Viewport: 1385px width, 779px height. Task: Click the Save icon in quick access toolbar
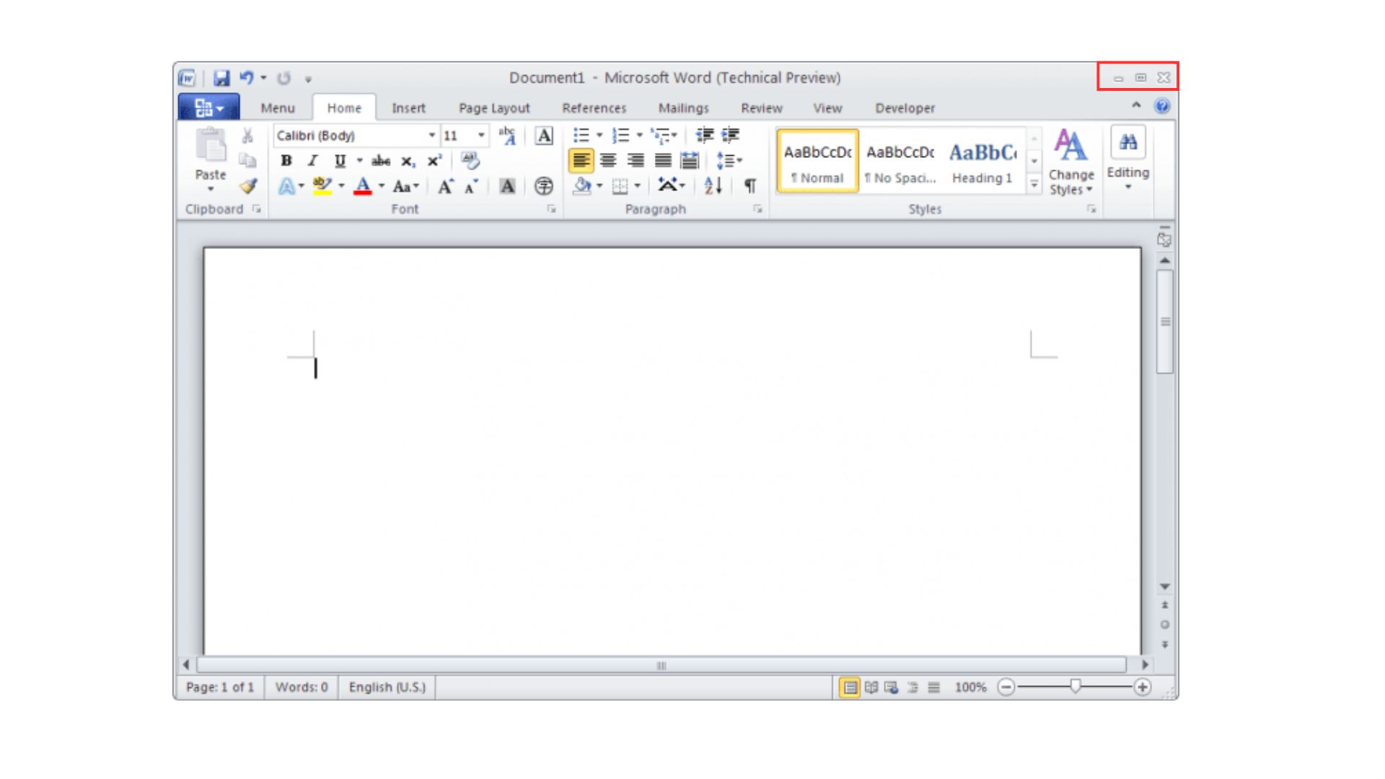(x=221, y=78)
